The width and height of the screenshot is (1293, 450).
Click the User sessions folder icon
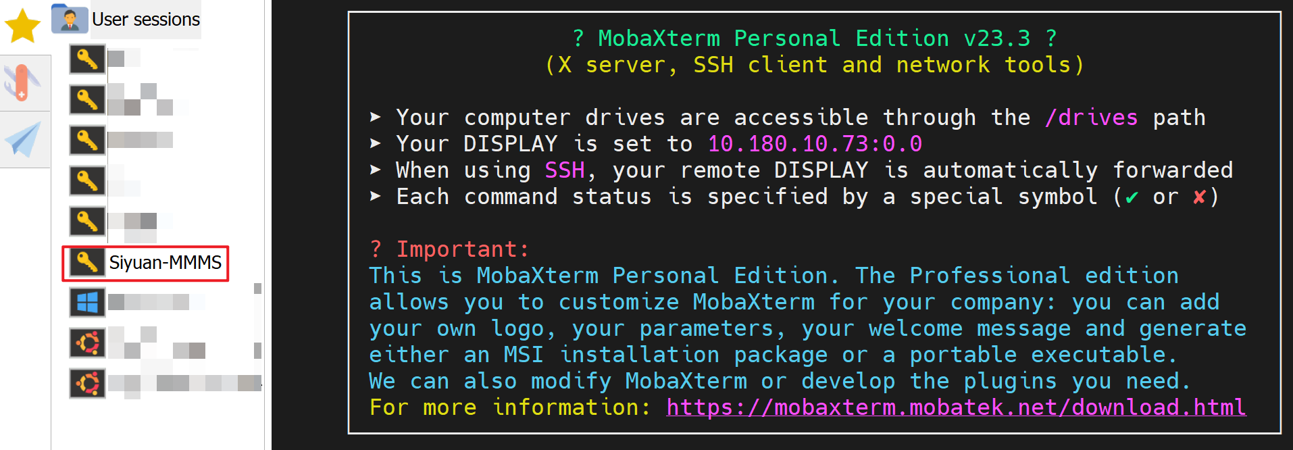pyautogui.click(x=69, y=19)
